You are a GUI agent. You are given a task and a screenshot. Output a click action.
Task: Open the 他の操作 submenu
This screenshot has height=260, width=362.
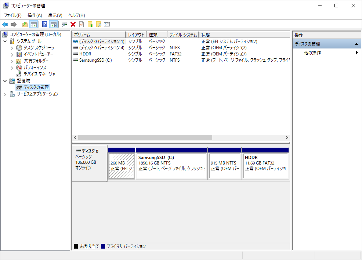327,53
